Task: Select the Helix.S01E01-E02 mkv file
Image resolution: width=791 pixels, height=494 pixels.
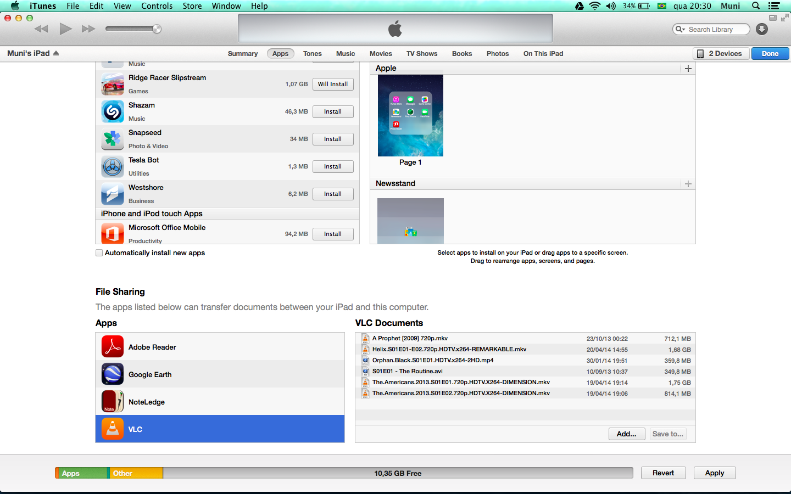Action: pyautogui.click(x=525, y=350)
